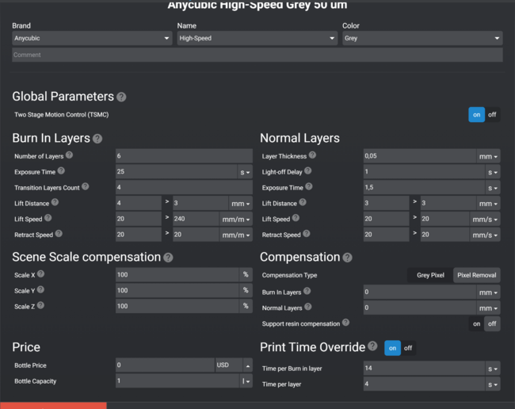Viewport: 515px width, 409px height.
Task: Click help icon next to Transition Layers Count
Action: click(x=86, y=187)
